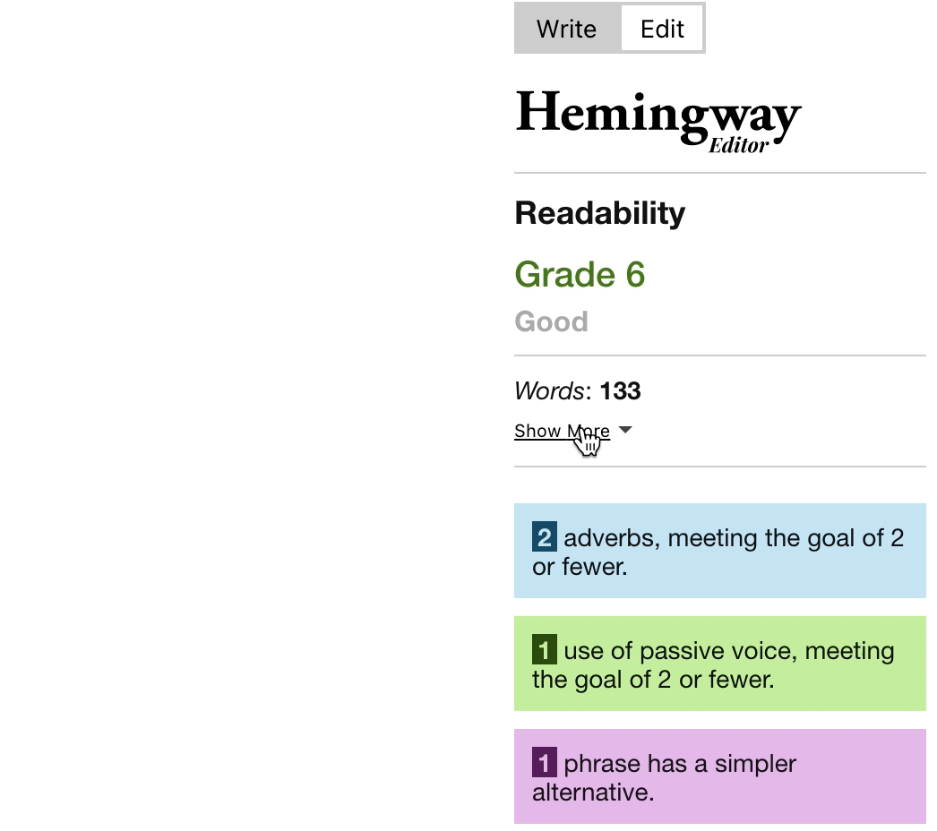This screenshot has height=831, width=937.
Task: Toggle the passive voice highlighting panel
Action: pyautogui.click(x=719, y=663)
